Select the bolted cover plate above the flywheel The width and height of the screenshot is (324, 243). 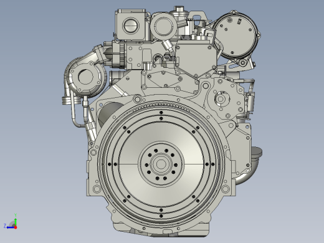coord(164,80)
